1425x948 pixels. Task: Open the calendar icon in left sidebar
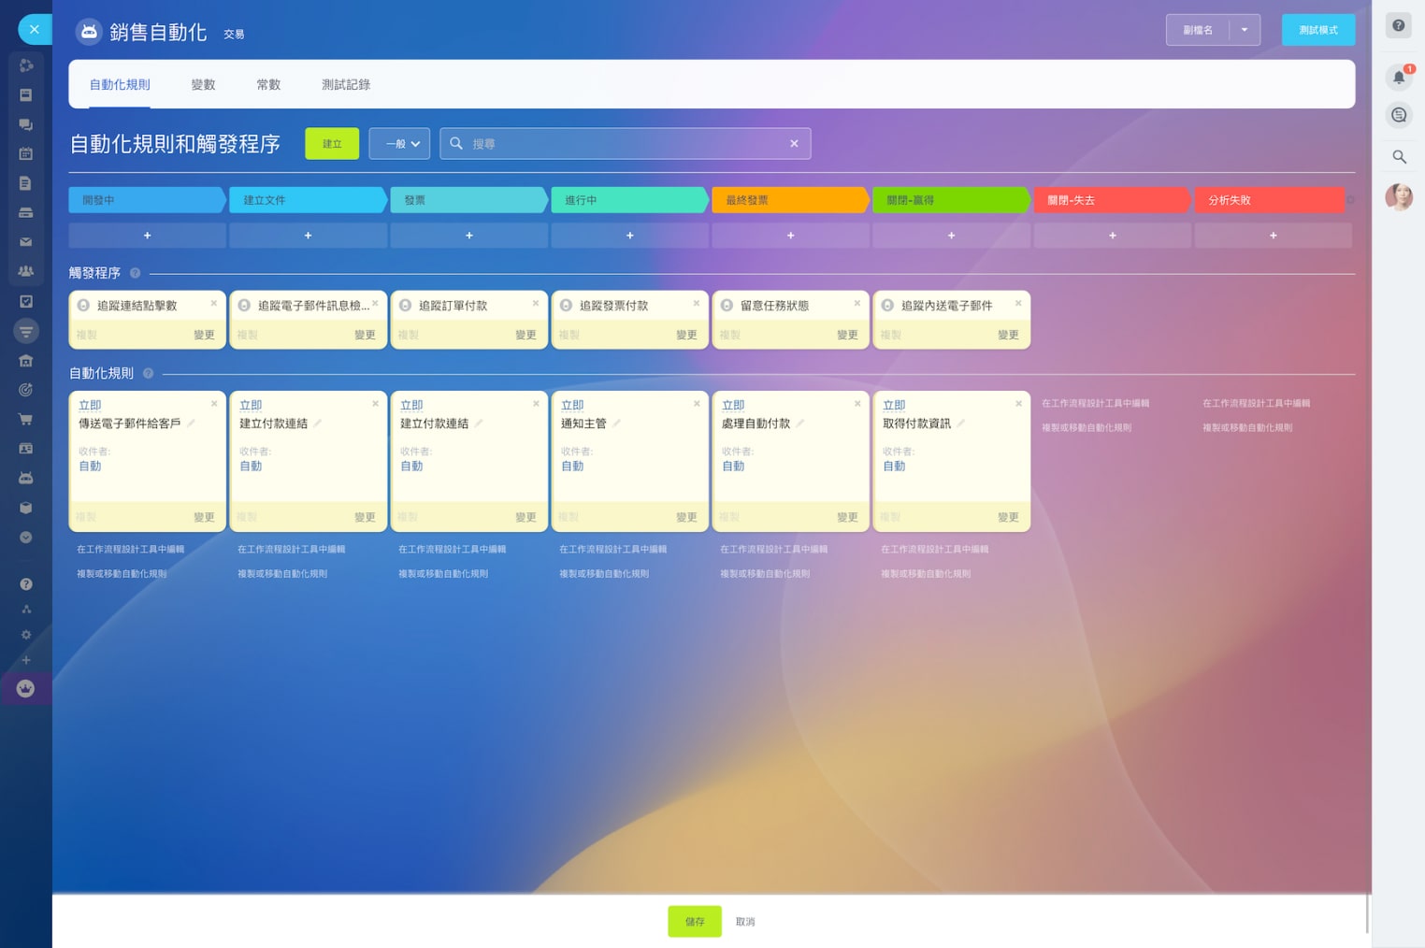pos(26,153)
